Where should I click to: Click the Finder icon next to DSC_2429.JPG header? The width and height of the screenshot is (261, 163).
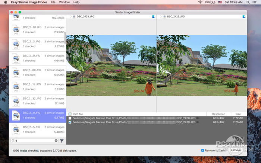[x=244, y=17]
